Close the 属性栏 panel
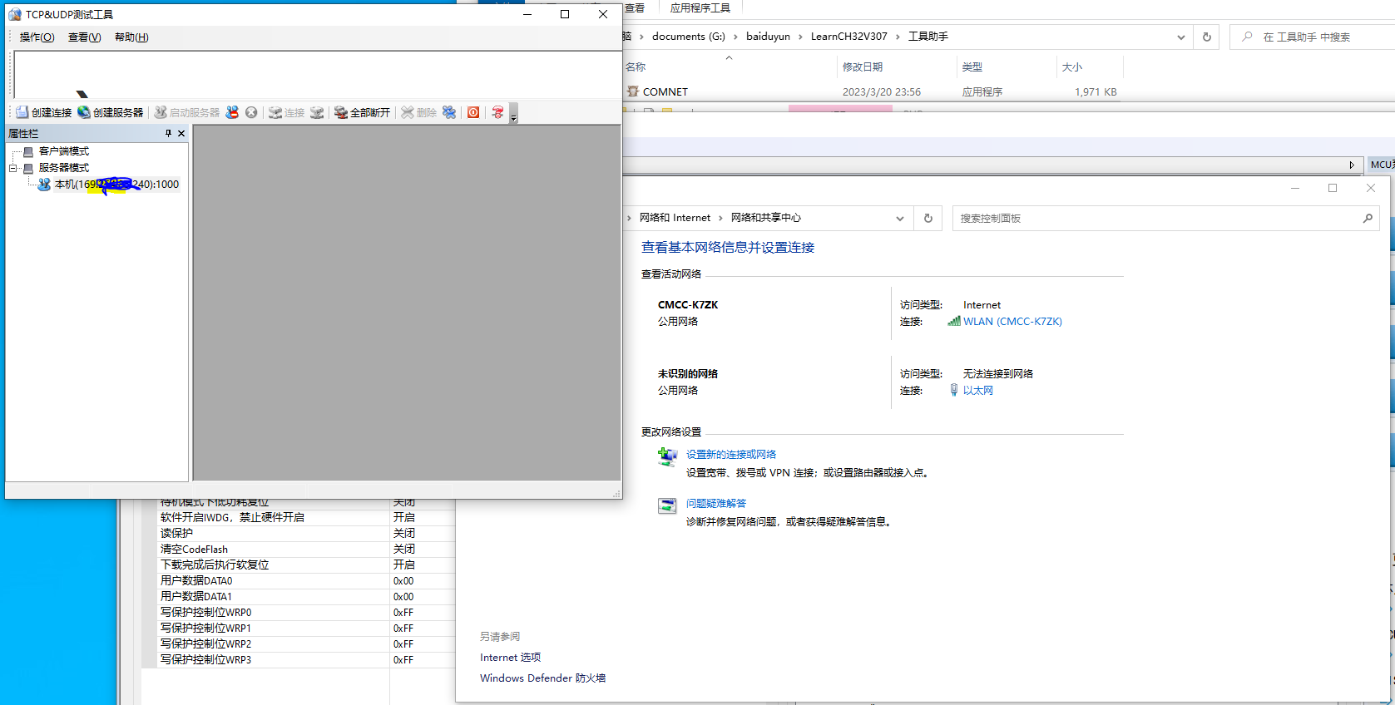Image resolution: width=1395 pixels, height=705 pixels. click(x=181, y=133)
